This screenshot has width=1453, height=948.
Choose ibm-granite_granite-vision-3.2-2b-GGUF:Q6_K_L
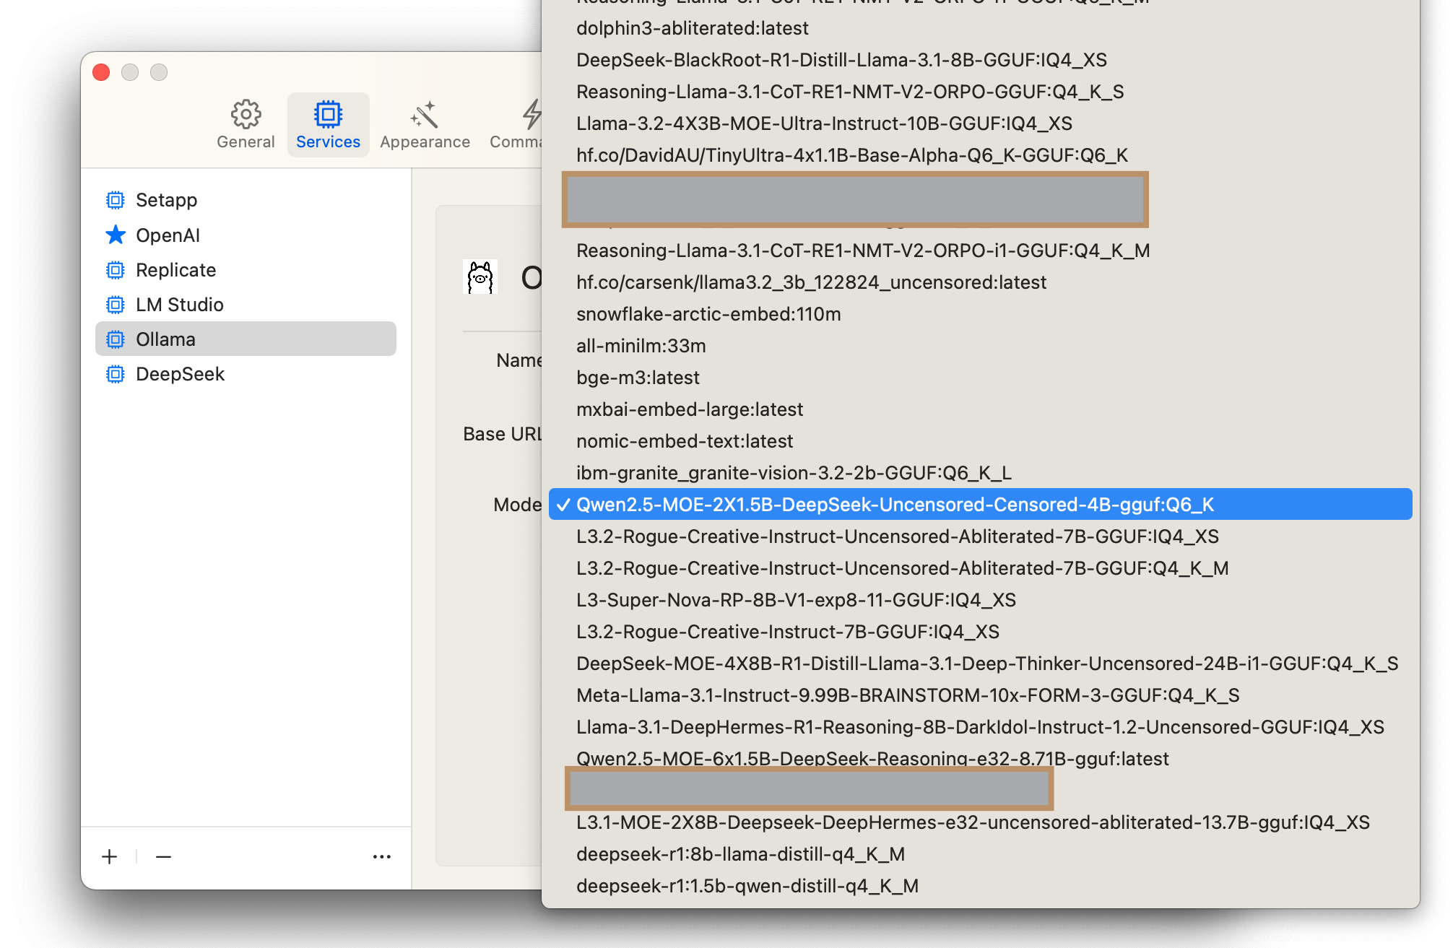981,473
